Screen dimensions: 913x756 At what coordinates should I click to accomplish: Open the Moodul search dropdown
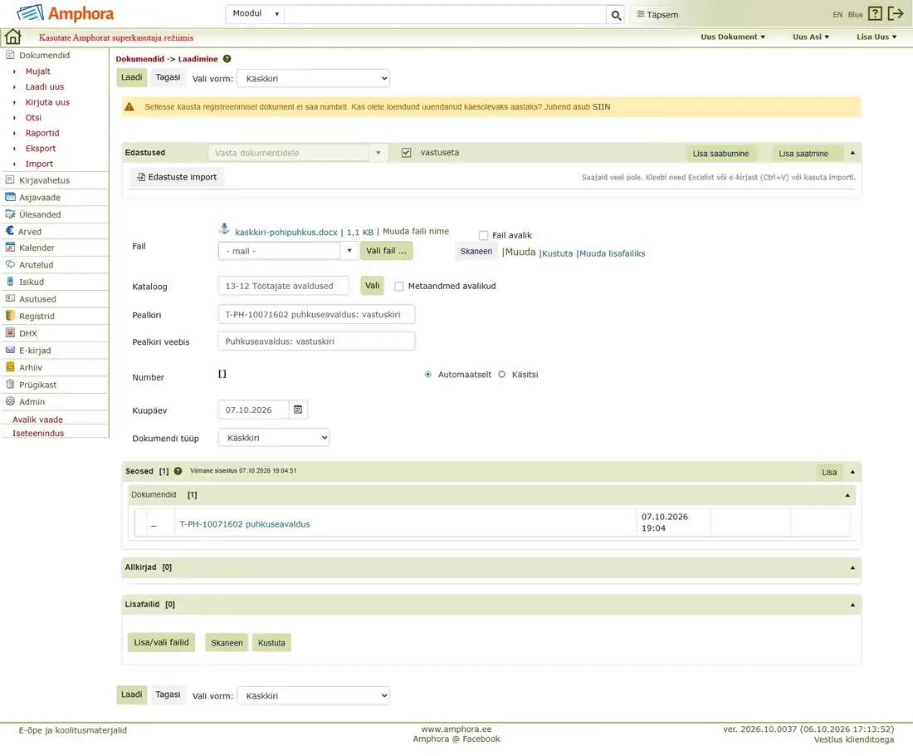click(x=256, y=14)
